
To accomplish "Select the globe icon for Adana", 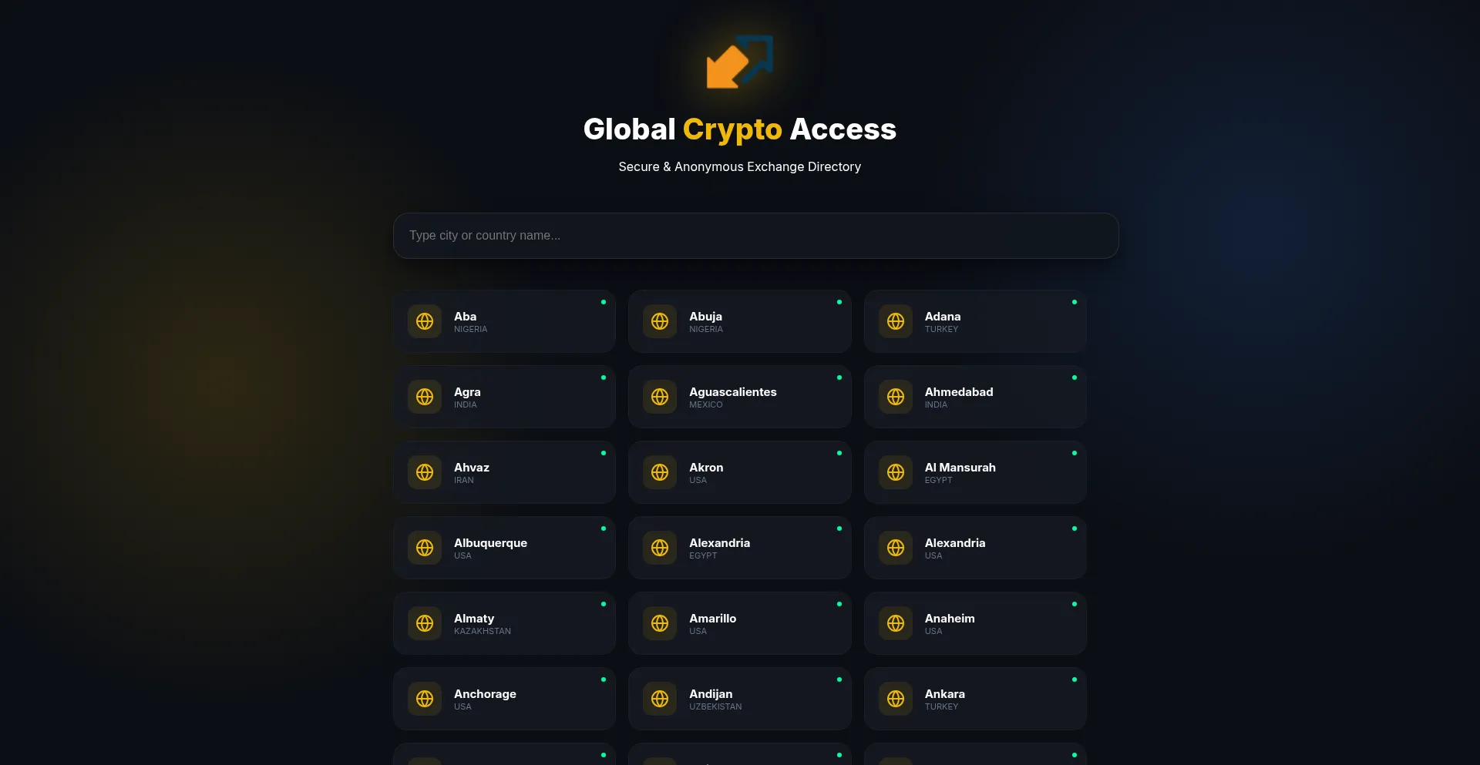I will [x=896, y=321].
